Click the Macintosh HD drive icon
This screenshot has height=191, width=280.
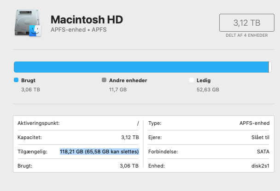pos(28,23)
